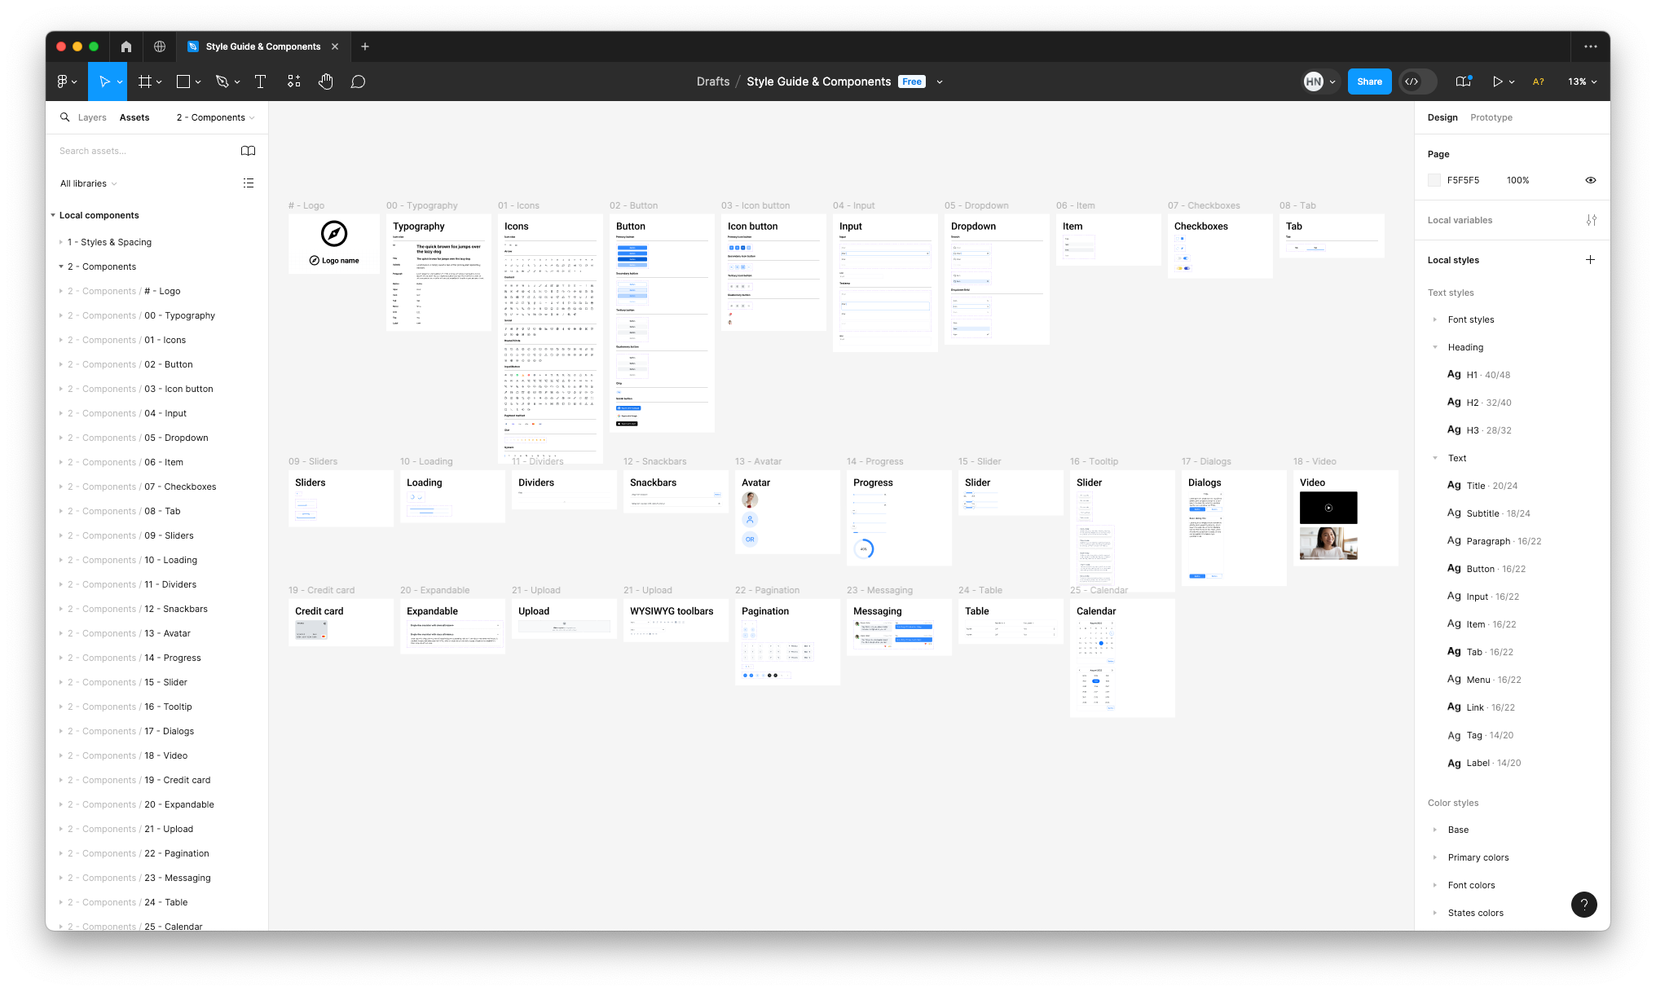The height and width of the screenshot is (991, 1656).
Task: Toggle Dev Mode switch
Action: [x=1417, y=81]
